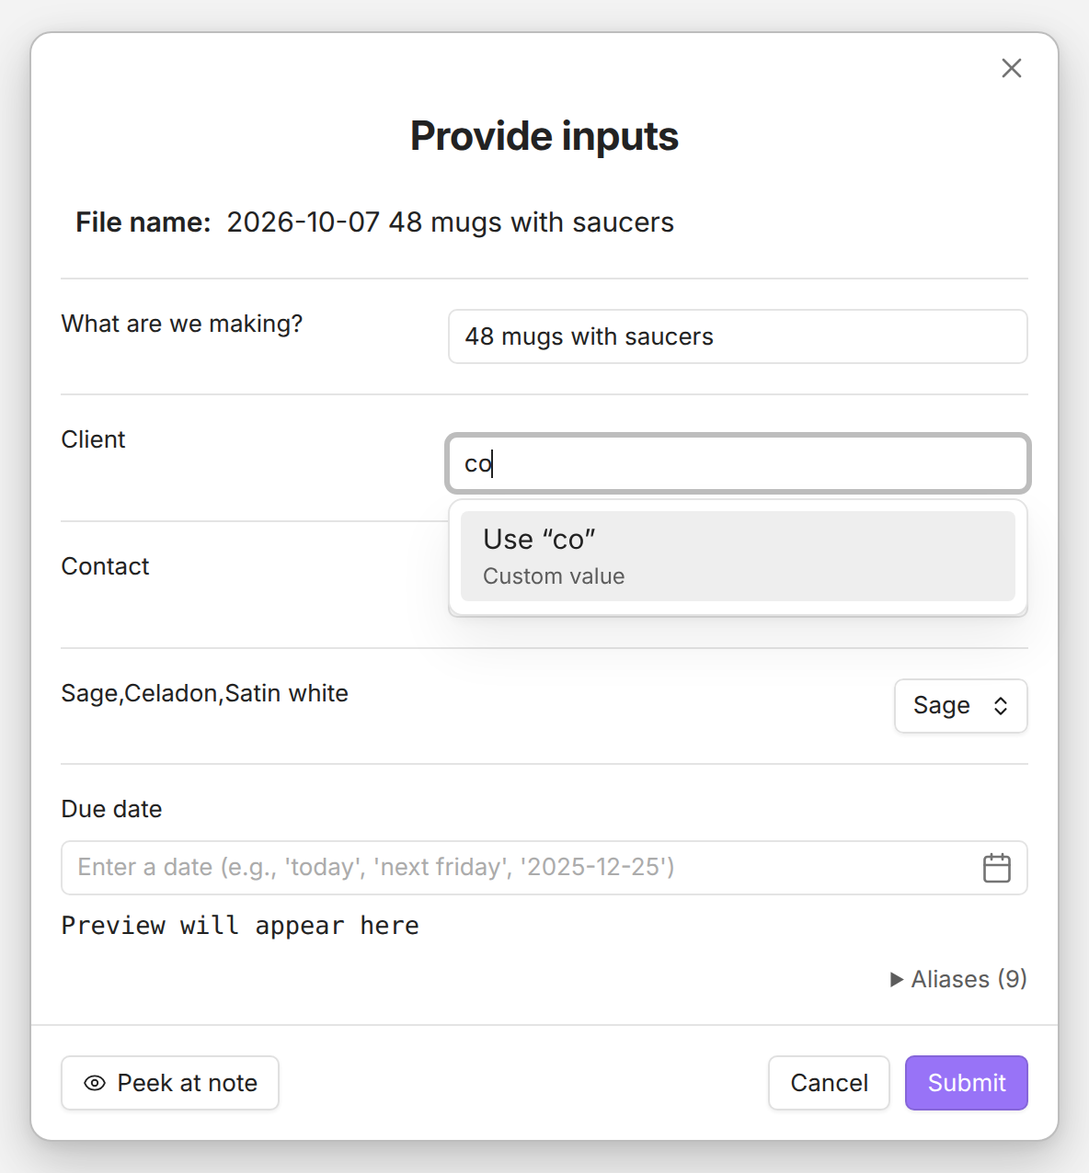1089x1173 pixels.
Task: Submit the form
Action: click(966, 1083)
